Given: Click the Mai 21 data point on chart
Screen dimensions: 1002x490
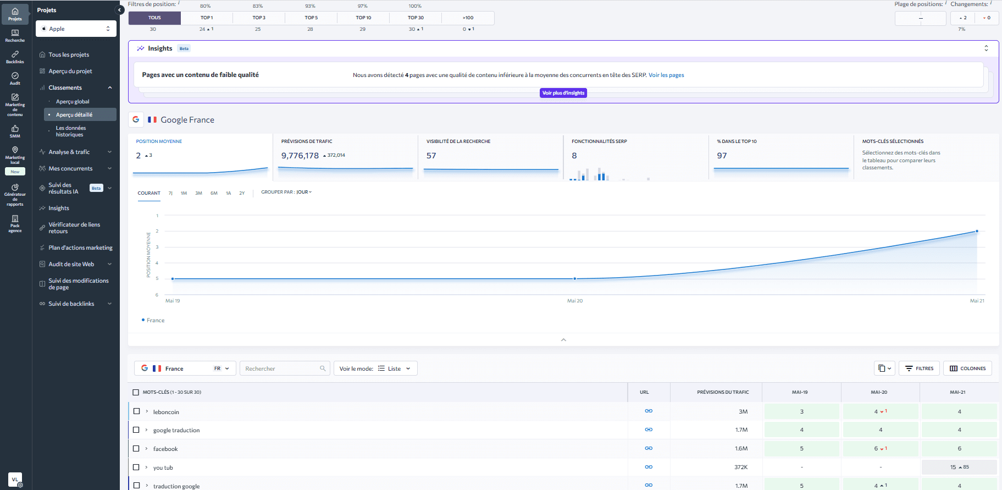Looking at the screenshot, I should 977,231.
